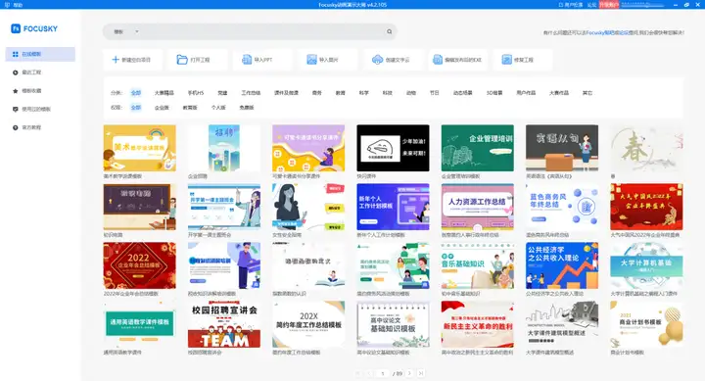The height and width of the screenshot is (381, 705).
Task: Select the 用户作品 category
Action: pyautogui.click(x=526, y=93)
